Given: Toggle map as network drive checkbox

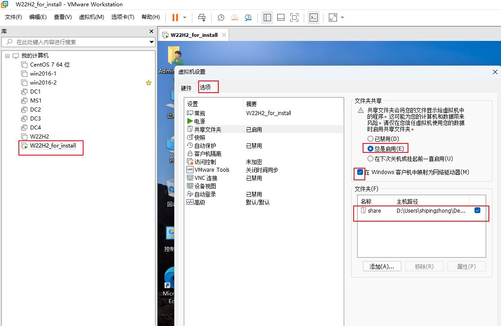Looking at the screenshot, I should coord(360,172).
